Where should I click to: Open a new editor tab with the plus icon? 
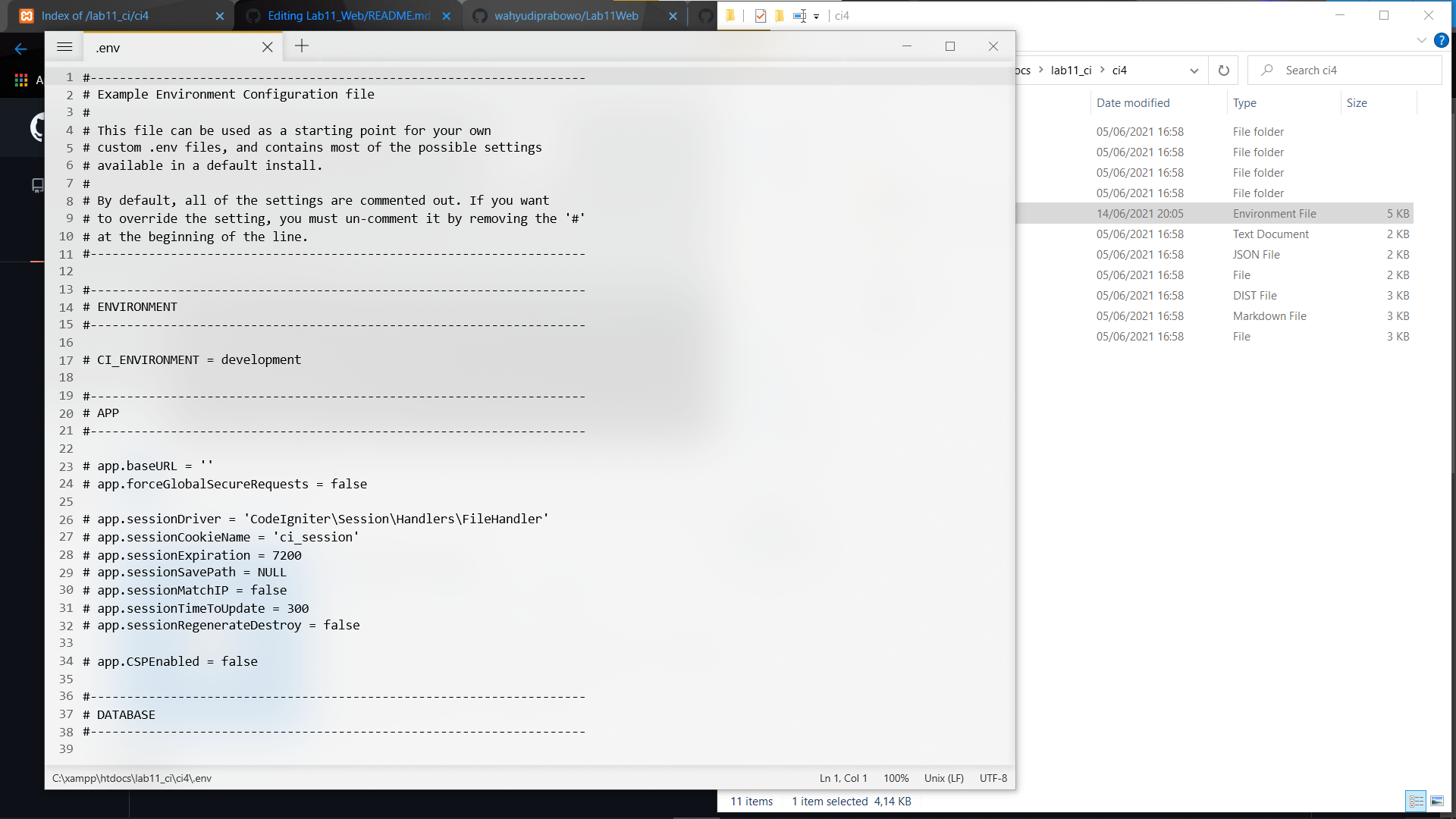tap(302, 45)
